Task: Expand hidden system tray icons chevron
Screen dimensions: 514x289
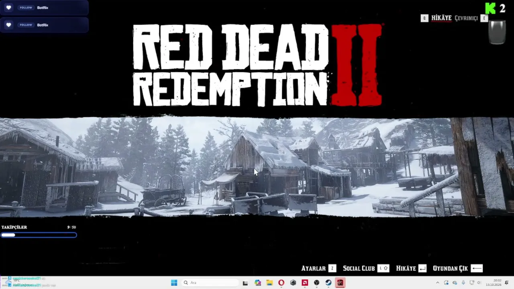Action: click(x=438, y=283)
